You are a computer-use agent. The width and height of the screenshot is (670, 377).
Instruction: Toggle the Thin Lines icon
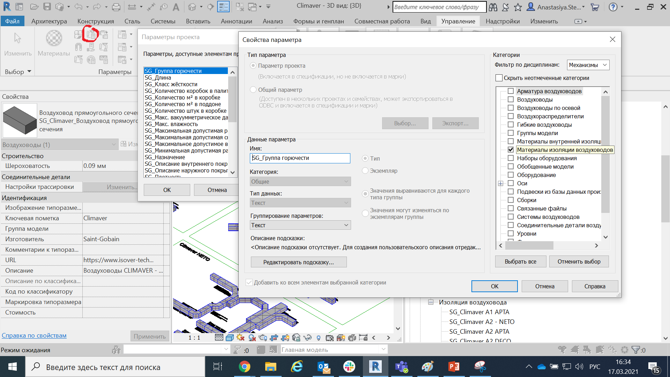coord(223,7)
